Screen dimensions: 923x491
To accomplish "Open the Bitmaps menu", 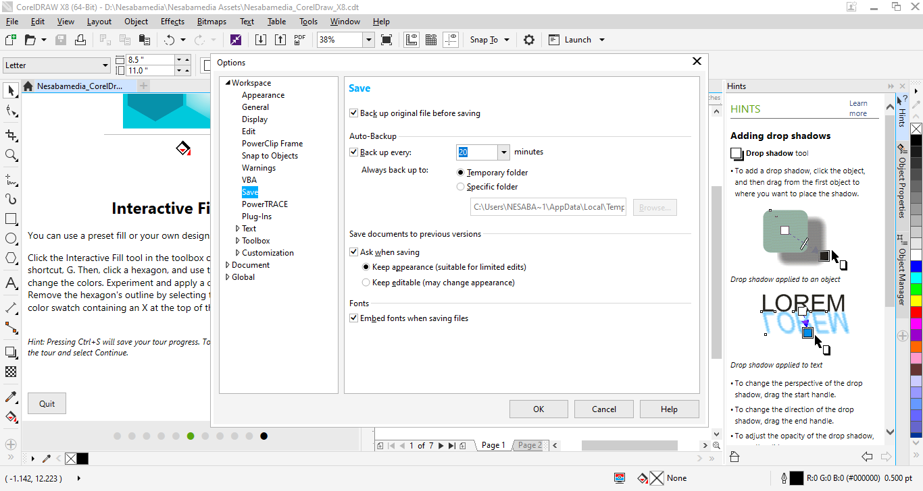I will coord(211,22).
